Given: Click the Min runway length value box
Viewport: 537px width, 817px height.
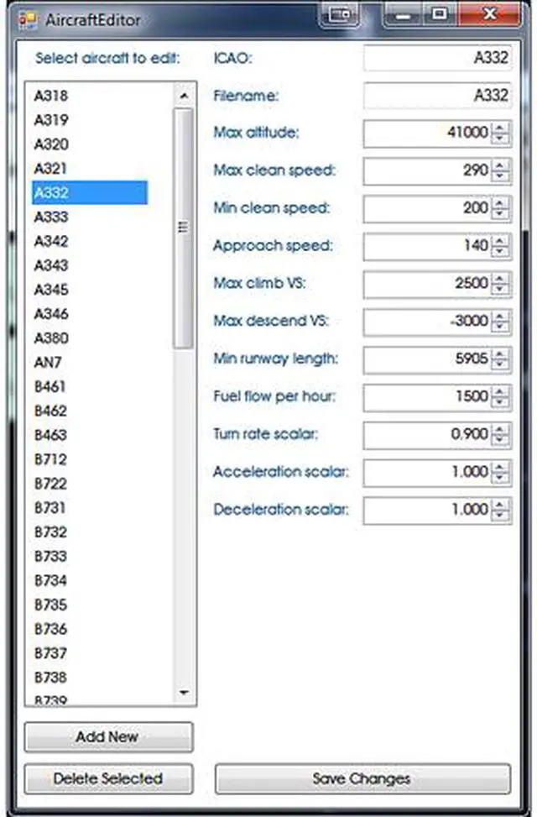Looking at the screenshot, I should click(426, 359).
